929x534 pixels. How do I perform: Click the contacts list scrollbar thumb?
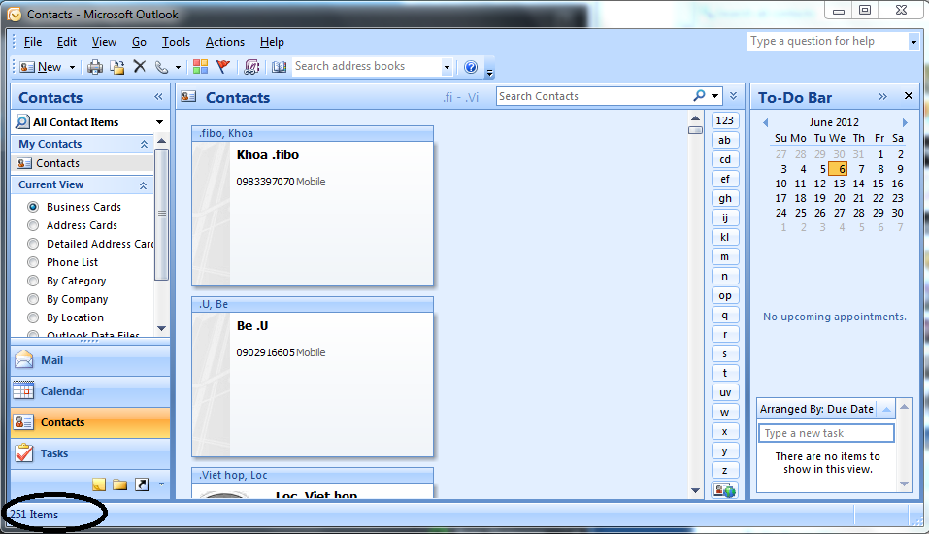click(x=695, y=130)
